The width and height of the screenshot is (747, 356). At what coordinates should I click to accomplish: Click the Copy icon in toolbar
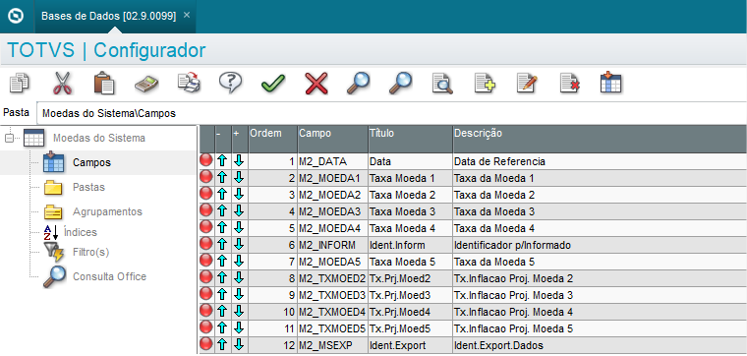[20, 83]
